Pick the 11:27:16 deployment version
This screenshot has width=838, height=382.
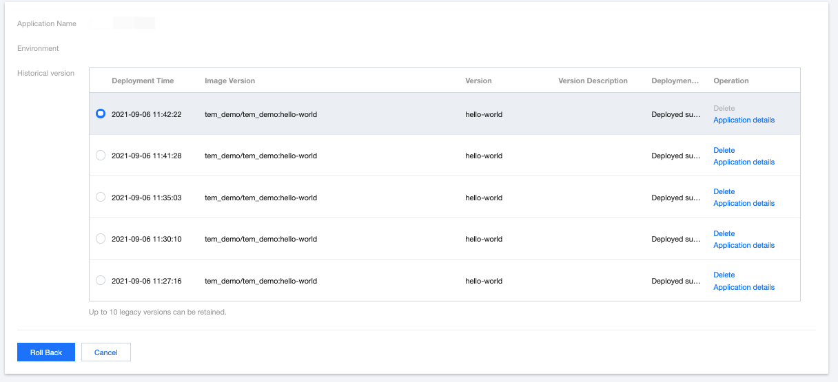click(101, 281)
